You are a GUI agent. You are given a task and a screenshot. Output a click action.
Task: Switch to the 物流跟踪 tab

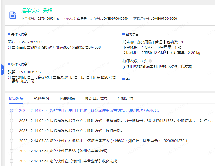16,98
